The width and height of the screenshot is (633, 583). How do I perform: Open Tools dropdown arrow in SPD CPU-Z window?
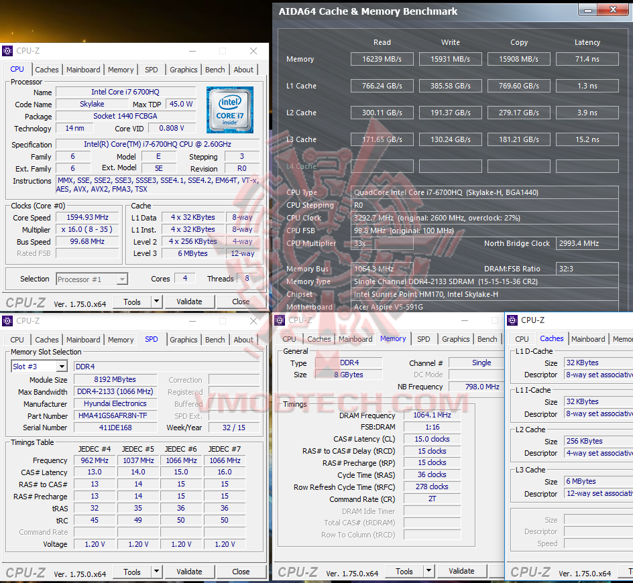(x=157, y=572)
